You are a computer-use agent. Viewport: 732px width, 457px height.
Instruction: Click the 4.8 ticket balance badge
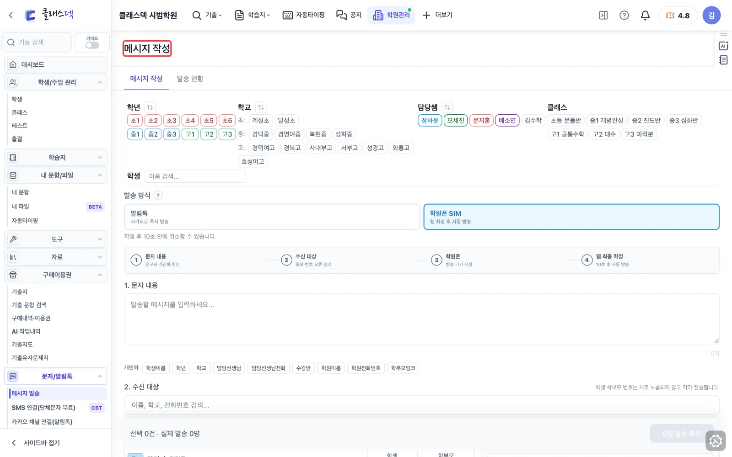678,16
